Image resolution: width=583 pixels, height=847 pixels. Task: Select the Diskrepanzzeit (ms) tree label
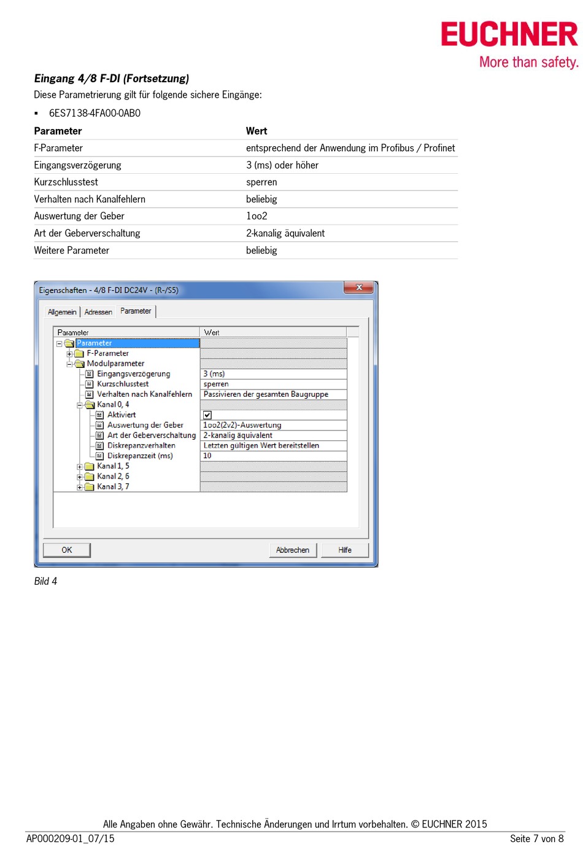click(x=140, y=456)
